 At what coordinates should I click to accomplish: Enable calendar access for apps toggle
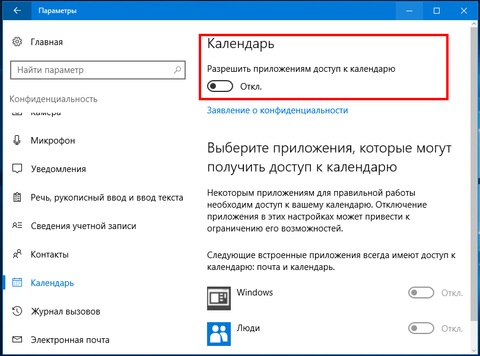tap(220, 86)
